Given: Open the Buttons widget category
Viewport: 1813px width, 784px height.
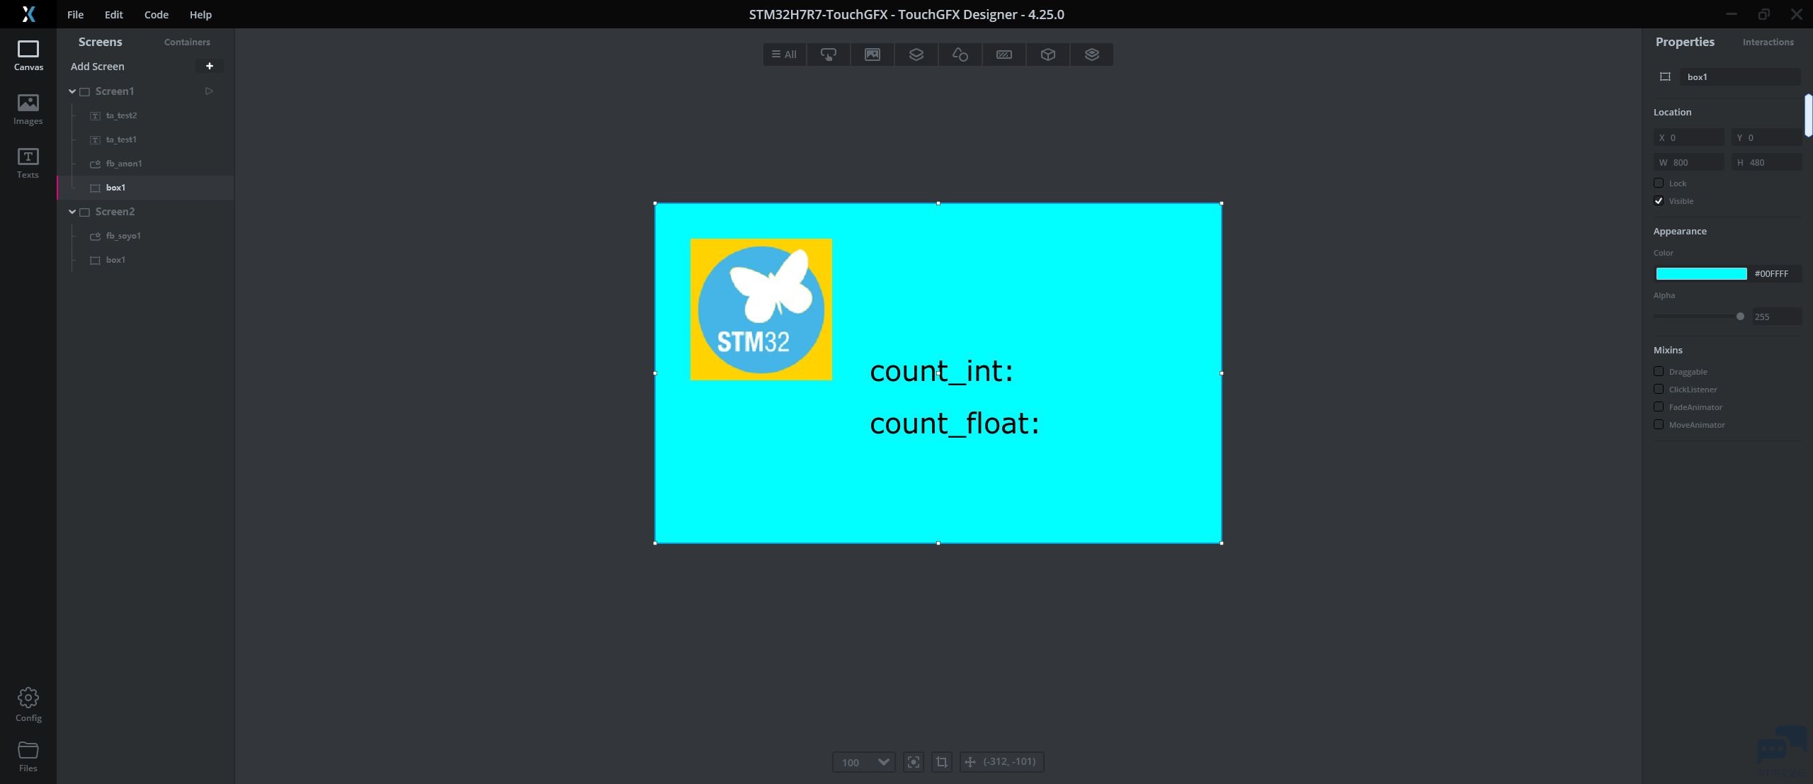Looking at the screenshot, I should pyautogui.click(x=828, y=55).
